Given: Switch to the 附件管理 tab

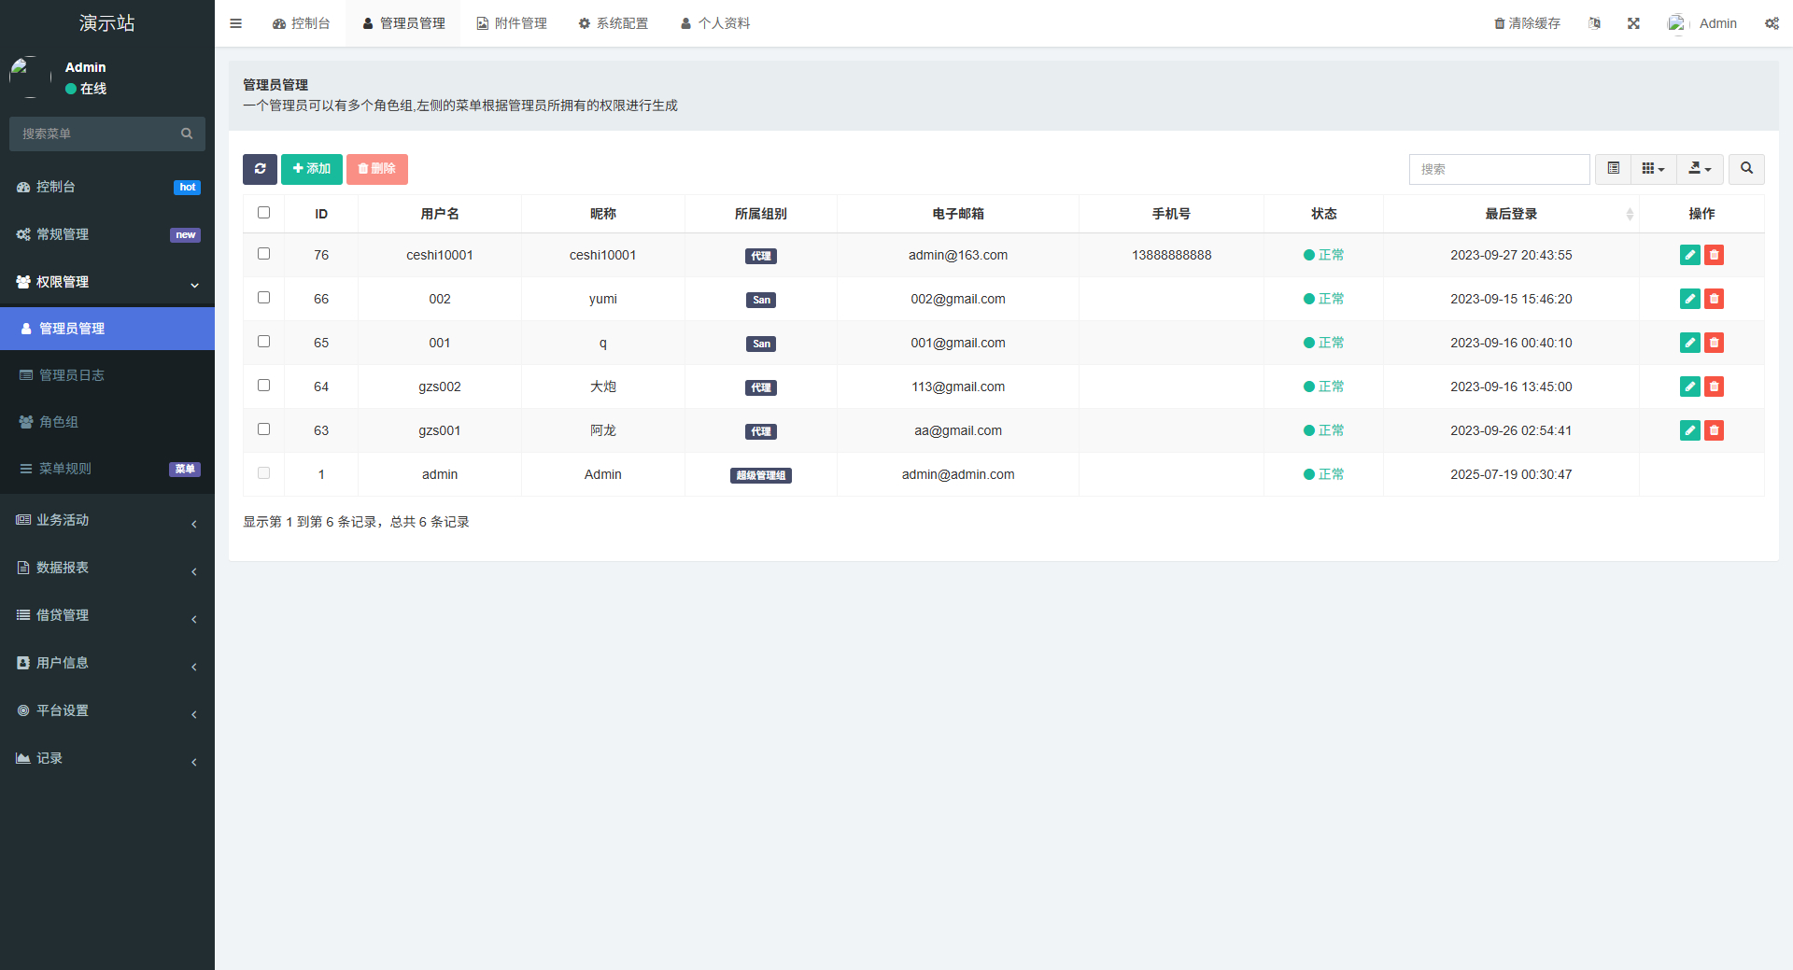Looking at the screenshot, I should click(511, 22).
